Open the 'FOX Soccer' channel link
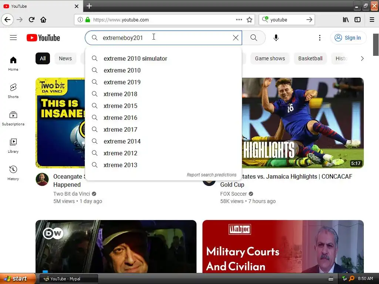 (233, 194)
